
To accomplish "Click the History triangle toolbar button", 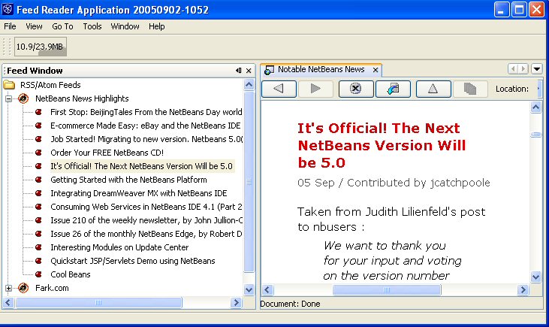I will (433, 89).
